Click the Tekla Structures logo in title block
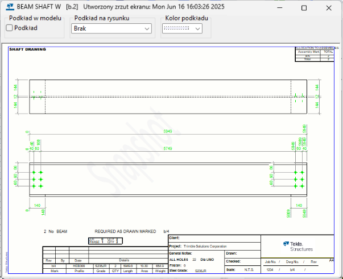This screenshot has height=279, width=343. (297, 246)
